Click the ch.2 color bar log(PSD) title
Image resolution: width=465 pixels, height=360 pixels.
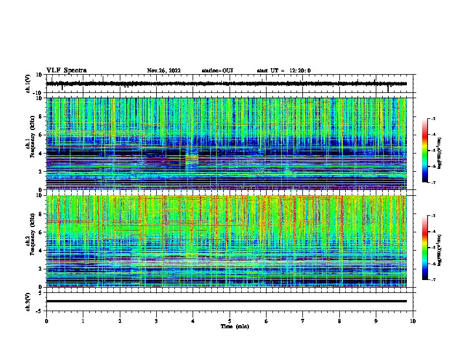coord(440,250)
